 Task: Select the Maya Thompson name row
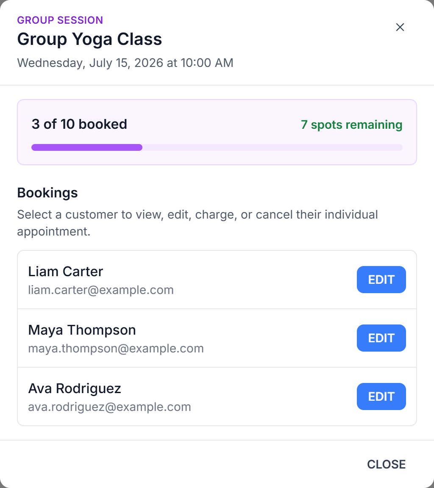tap(217, 338)
